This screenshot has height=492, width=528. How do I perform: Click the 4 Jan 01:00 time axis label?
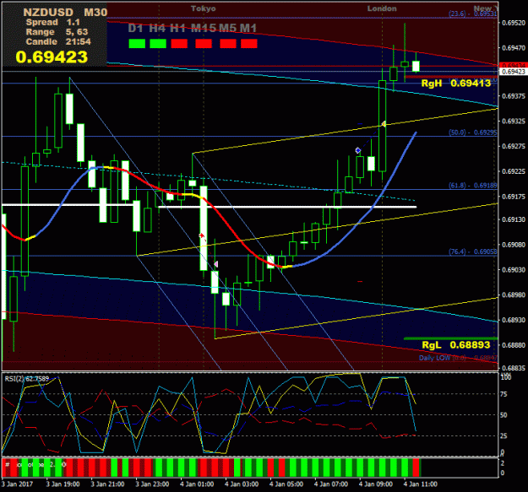coord(197,484)
